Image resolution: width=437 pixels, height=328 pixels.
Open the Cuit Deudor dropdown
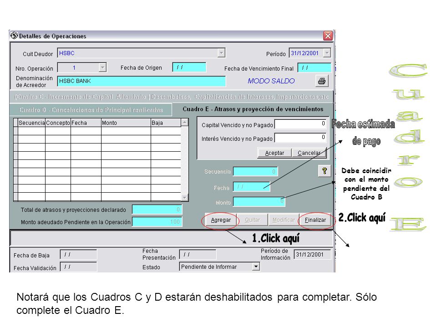[221, 53]
